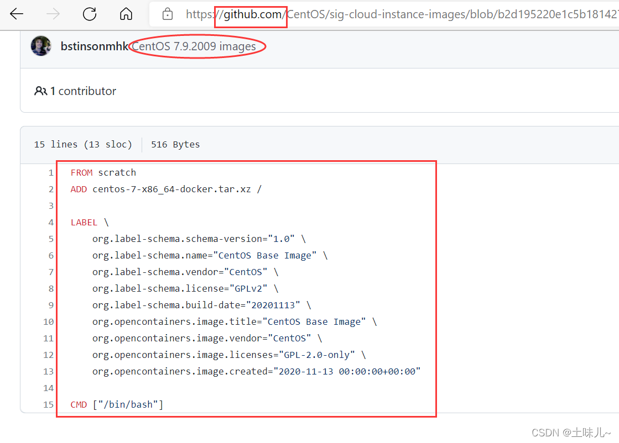Select line number 2
The image size is (619, 443).
tap(51, 189)
